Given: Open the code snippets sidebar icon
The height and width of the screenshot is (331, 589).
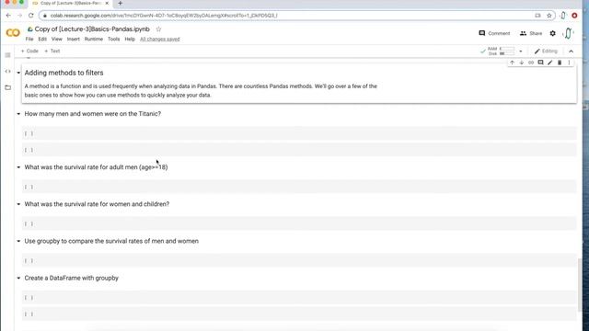Looking at the screenshot, I should pyautogui.click(x=7, y=72).
